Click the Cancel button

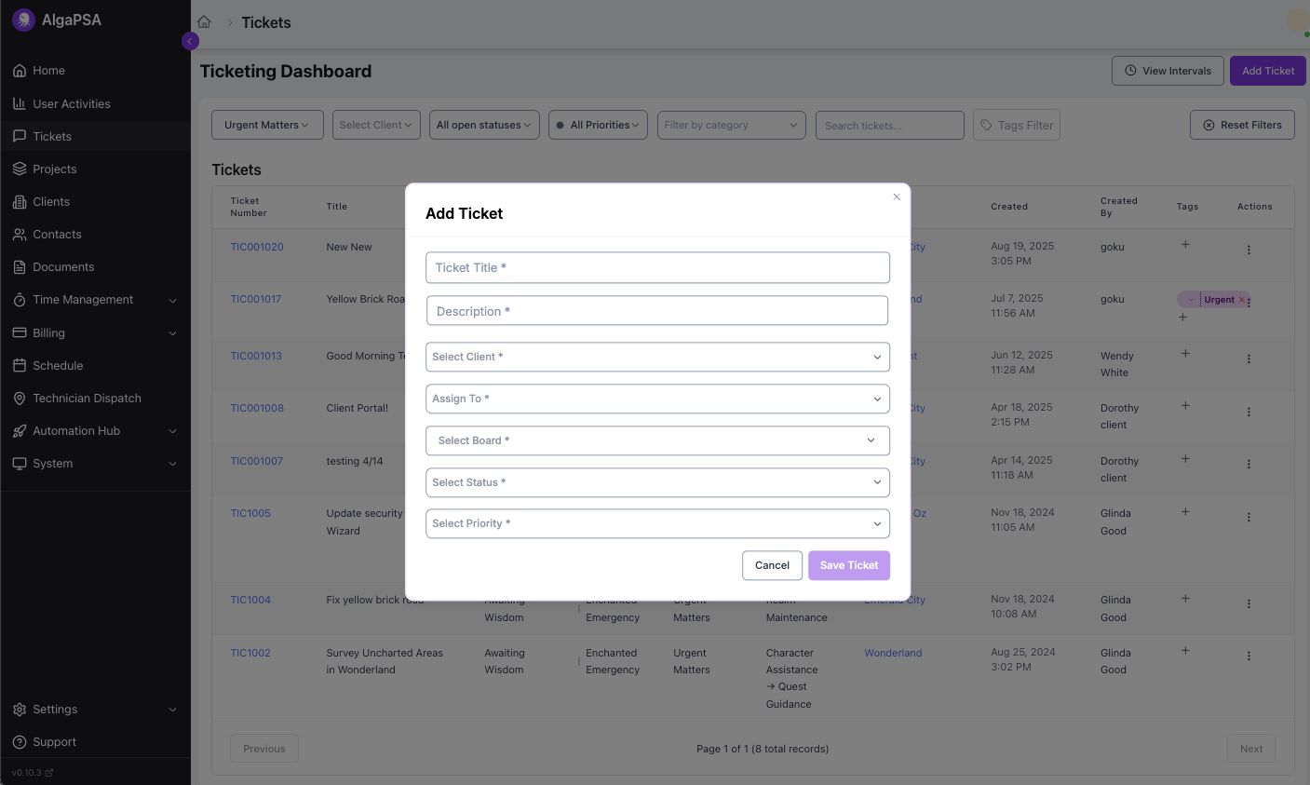click(x=772, y=565)
